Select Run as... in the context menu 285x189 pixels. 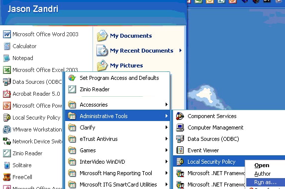266,182
